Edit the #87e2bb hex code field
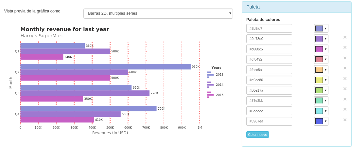This screenshot has width=352, height=147. [x=269, y=101]
